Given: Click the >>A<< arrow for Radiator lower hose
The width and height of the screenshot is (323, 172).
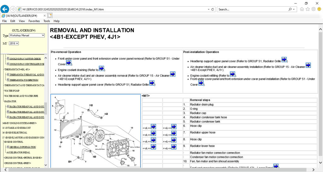Looking at the screenshot, I should coord(174,147).
